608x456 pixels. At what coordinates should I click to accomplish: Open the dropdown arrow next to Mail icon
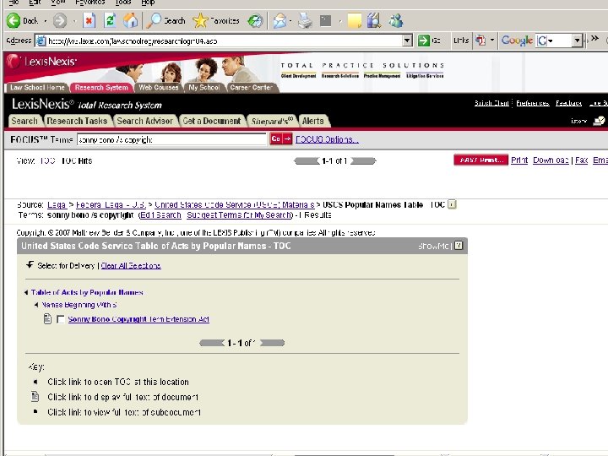[290, 21]
